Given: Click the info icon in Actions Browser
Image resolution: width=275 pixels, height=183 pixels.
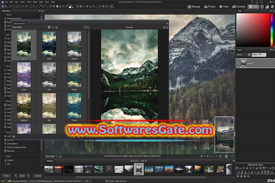Looking at the screenshot, I should point(14,136).
